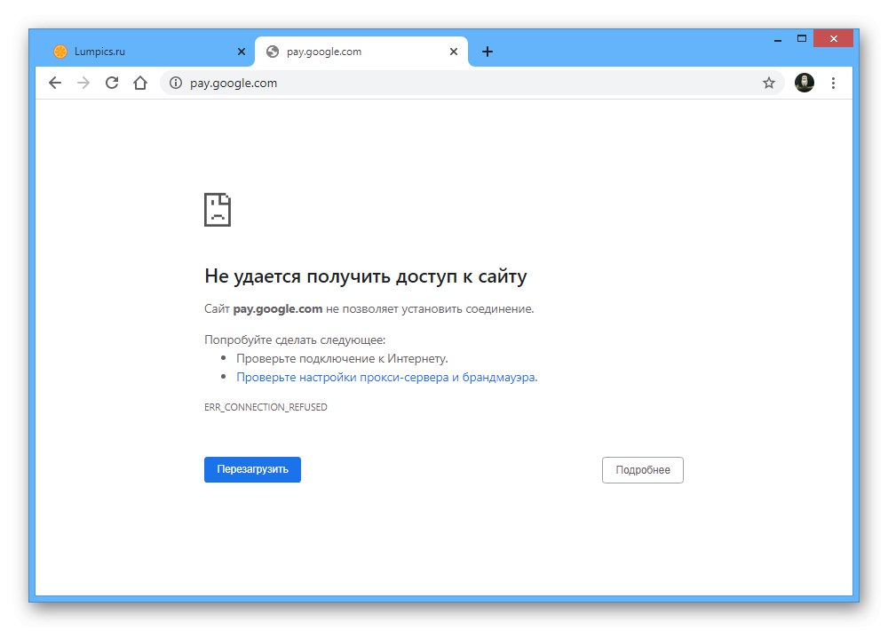Open Chrome's three-dot menu

click(x=833, y=82)
